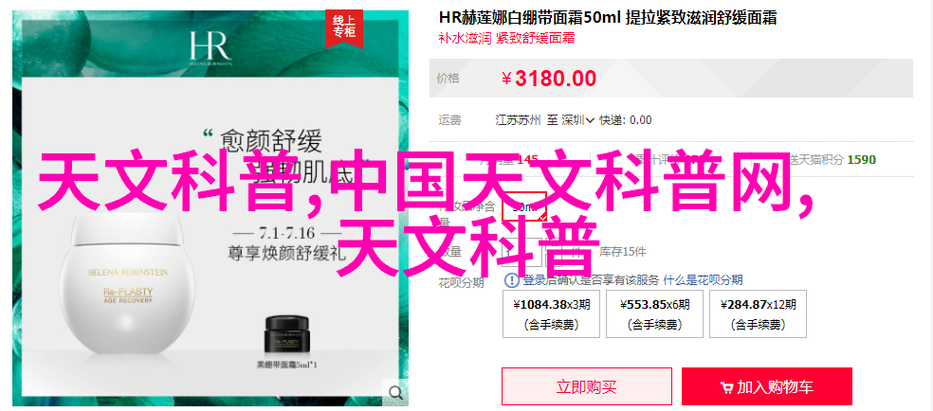
Task: Open the 什么是花呗分期 link
Action: point(703,280)
